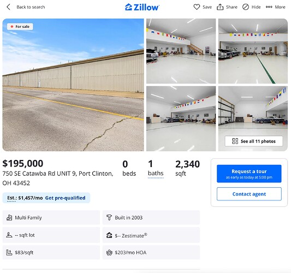Open the interior photo with green floor stripe

(x=253, y=51)
